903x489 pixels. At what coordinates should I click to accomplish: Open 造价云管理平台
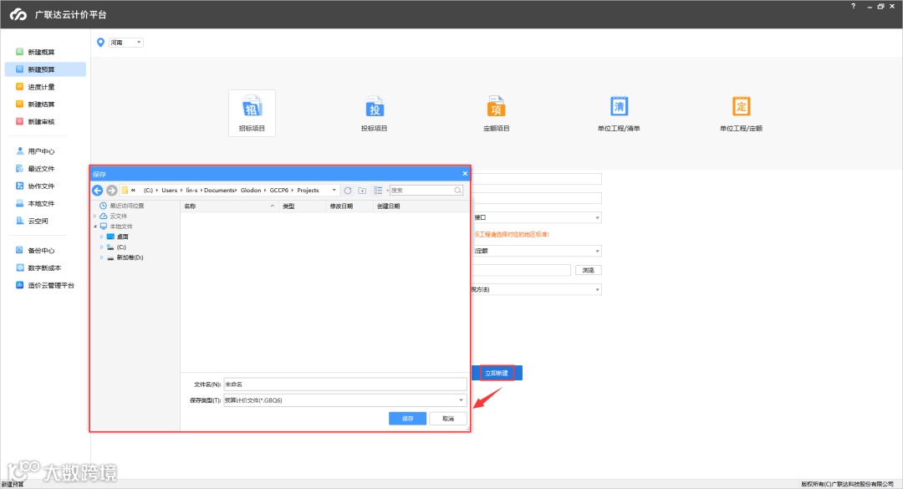pos(45,285)
